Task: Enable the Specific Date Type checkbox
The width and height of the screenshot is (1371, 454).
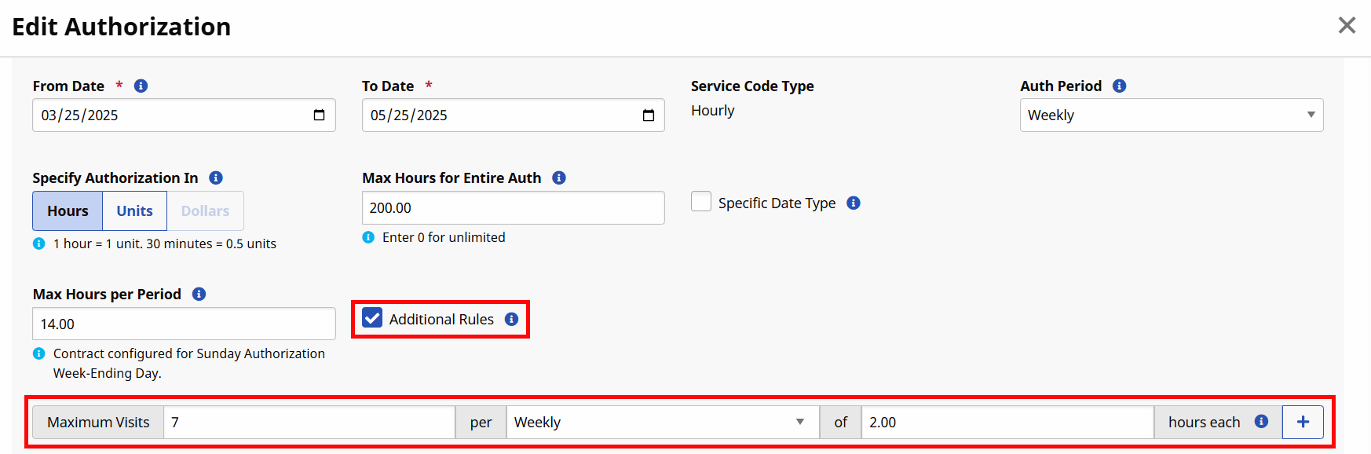Action: (701, 202)
